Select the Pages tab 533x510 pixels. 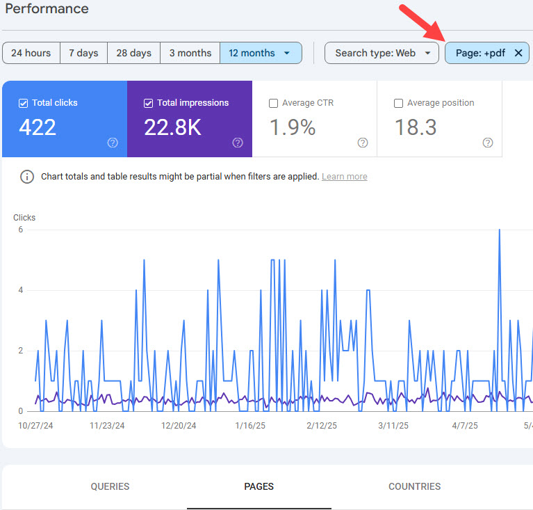(259, 486)
